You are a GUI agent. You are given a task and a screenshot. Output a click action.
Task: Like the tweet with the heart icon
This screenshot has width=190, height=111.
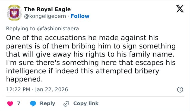tap(10, 103)
